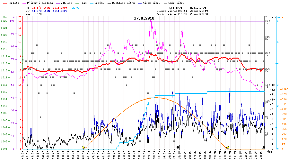Viewport: 289px width, 160px height.
Task: Click the wind speed reading WS:8.8m/s
Action: [175, 8]
